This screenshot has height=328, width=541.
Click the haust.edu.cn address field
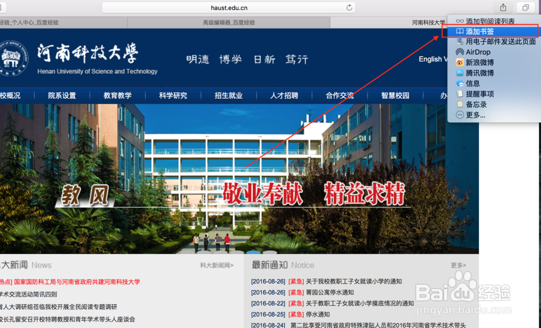(229, 8)
